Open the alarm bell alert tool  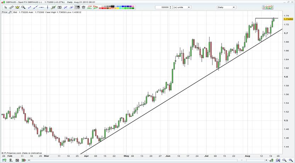[x=17, y=7]
